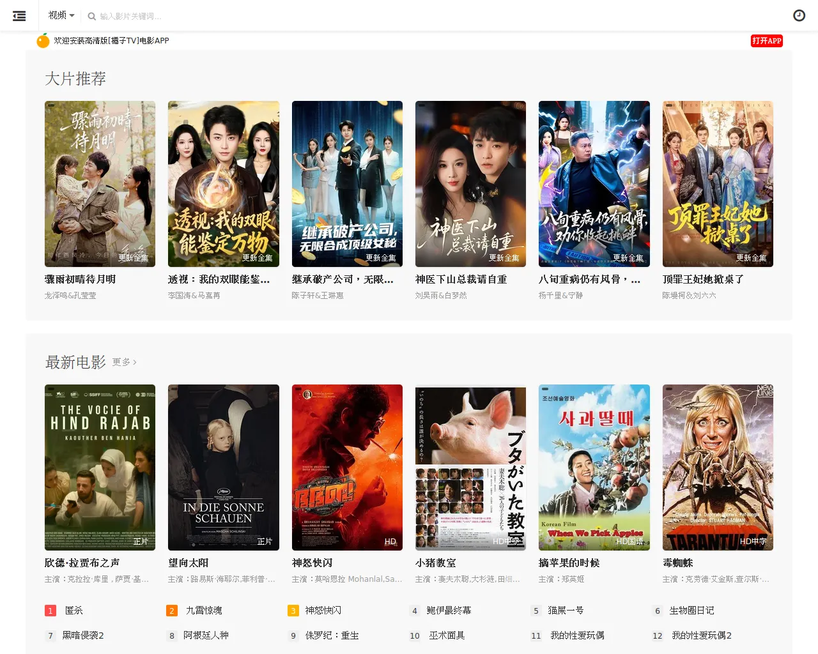
Task: Click the 打开APP button
Action: pos(766,41)
